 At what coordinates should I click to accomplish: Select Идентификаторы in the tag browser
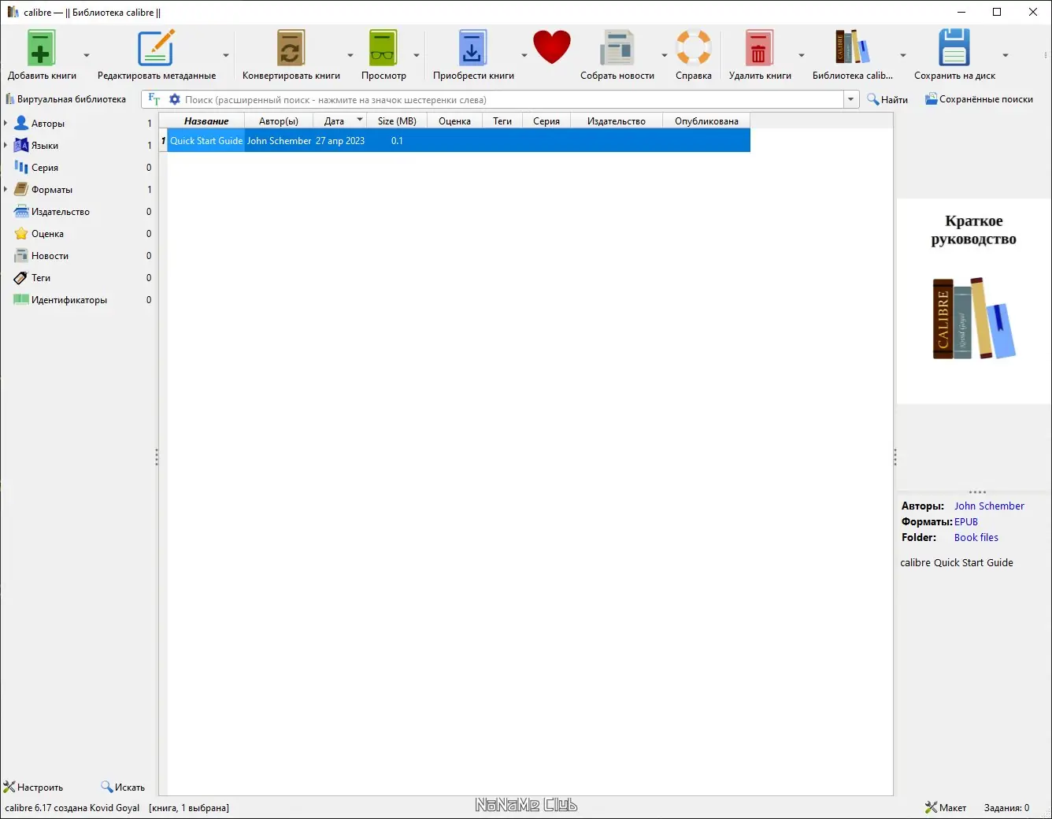point(69,300)
